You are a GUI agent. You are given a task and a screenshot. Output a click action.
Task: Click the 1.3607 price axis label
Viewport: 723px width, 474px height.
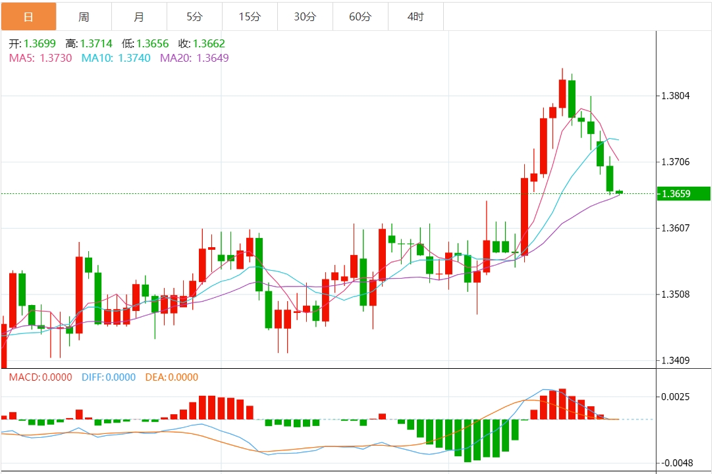[x=676, y=228]
